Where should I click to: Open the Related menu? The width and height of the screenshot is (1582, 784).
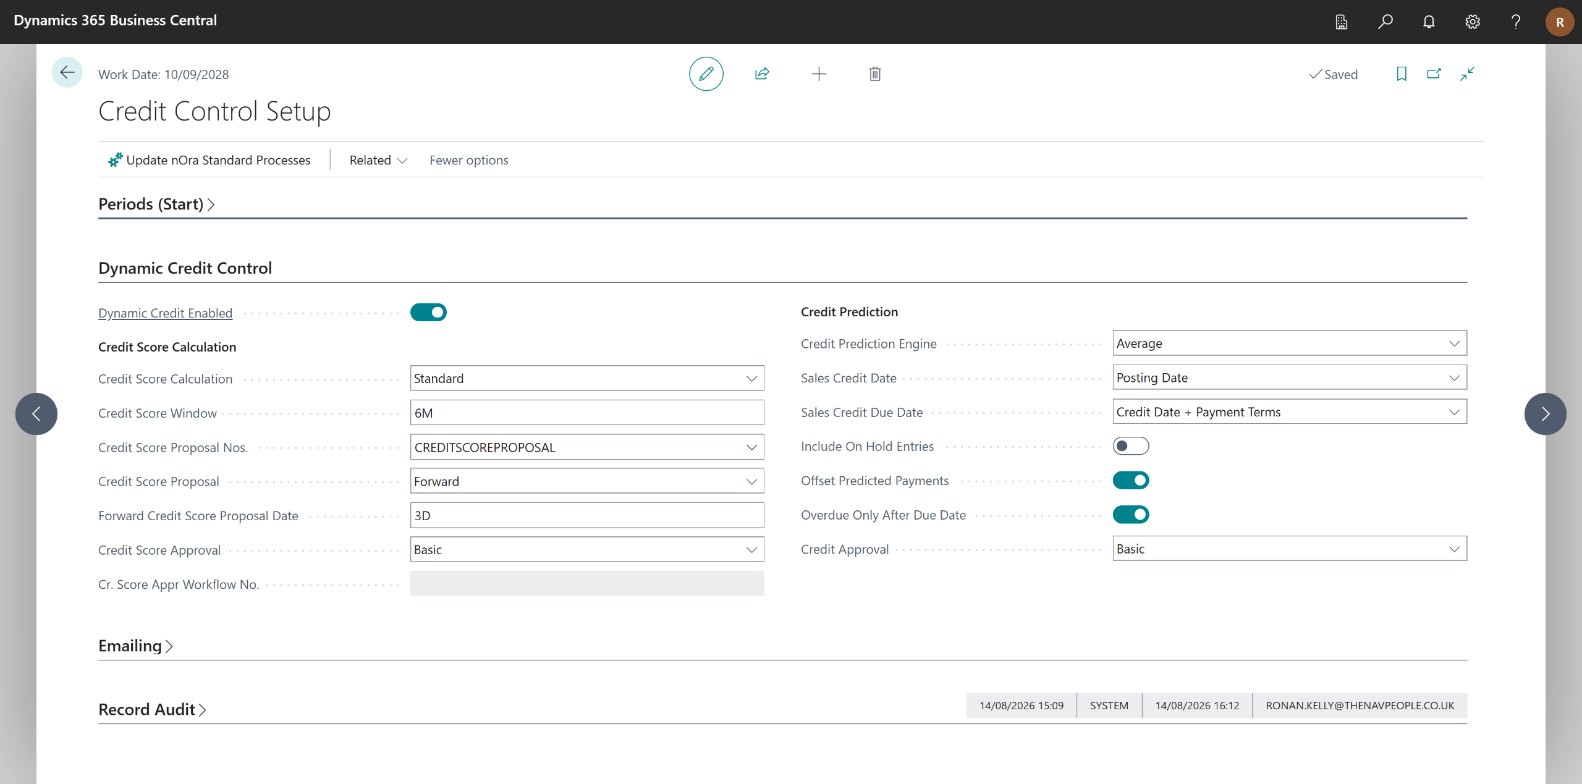point(378,160)
